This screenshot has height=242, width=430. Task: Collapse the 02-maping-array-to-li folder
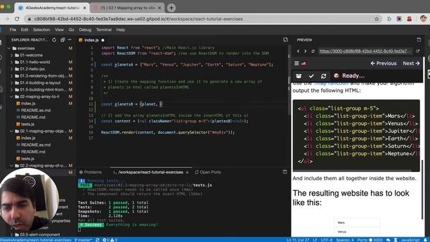[x=11, y=97]
